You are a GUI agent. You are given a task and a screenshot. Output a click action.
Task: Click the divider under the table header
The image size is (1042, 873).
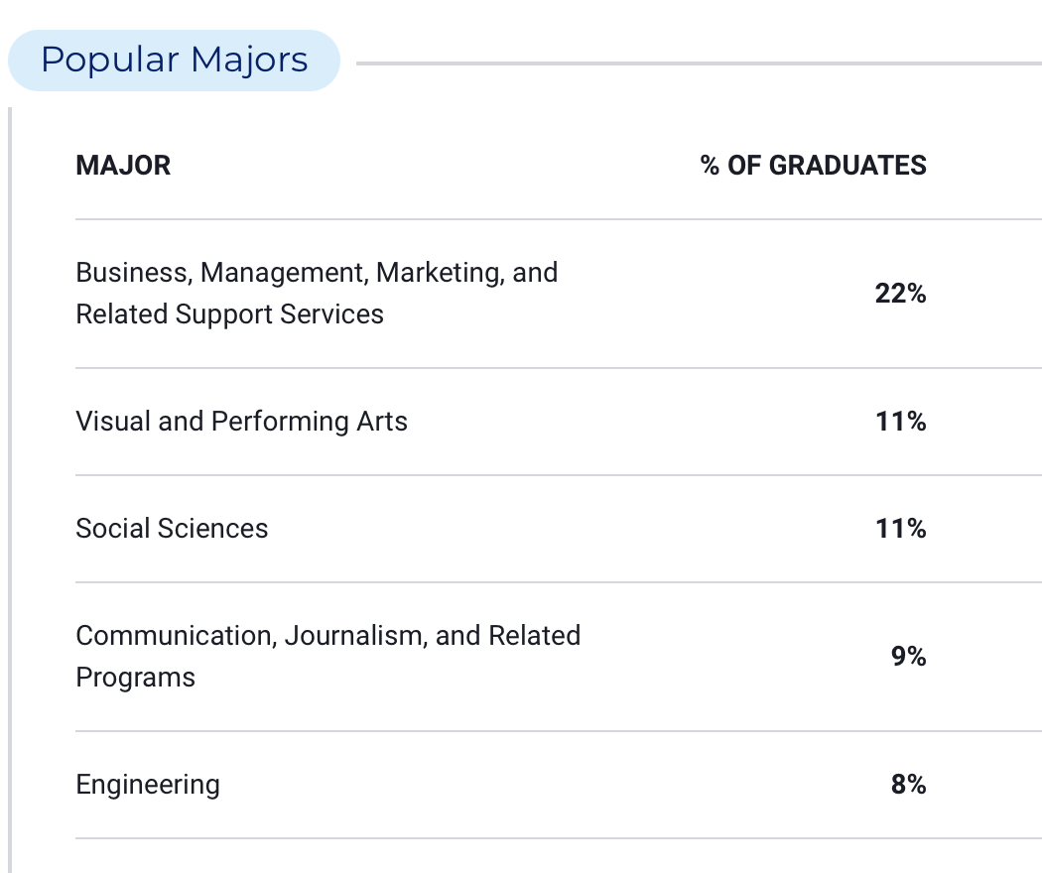[x=558, y=218]
